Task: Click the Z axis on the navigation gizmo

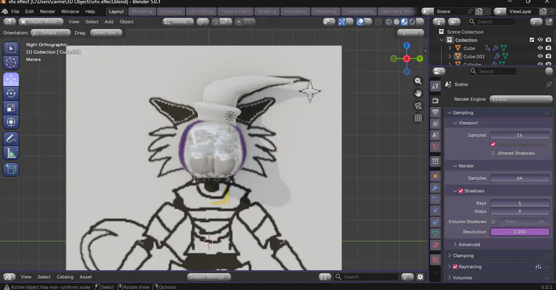Action: click(x=406, y=45)
